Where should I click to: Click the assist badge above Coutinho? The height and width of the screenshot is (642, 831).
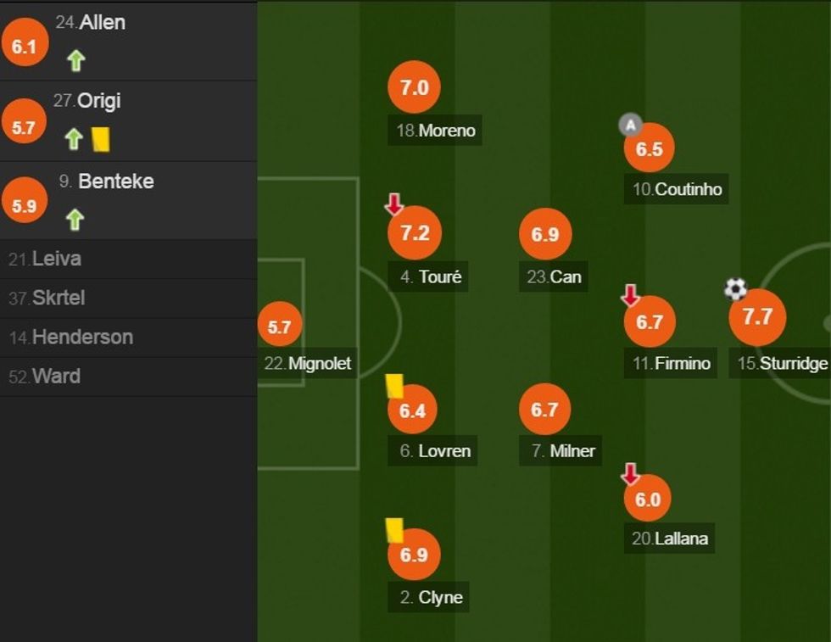pos(630,126)
